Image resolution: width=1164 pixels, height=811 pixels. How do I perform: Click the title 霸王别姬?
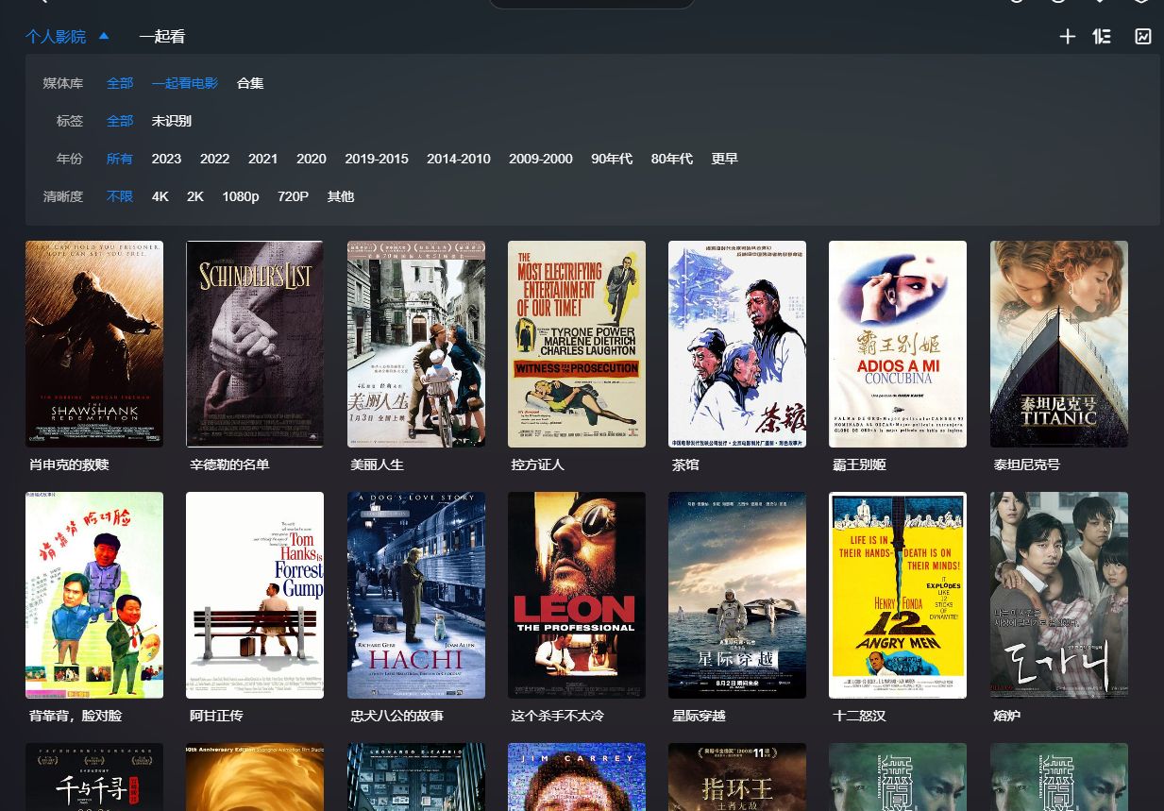coord(859,465)
